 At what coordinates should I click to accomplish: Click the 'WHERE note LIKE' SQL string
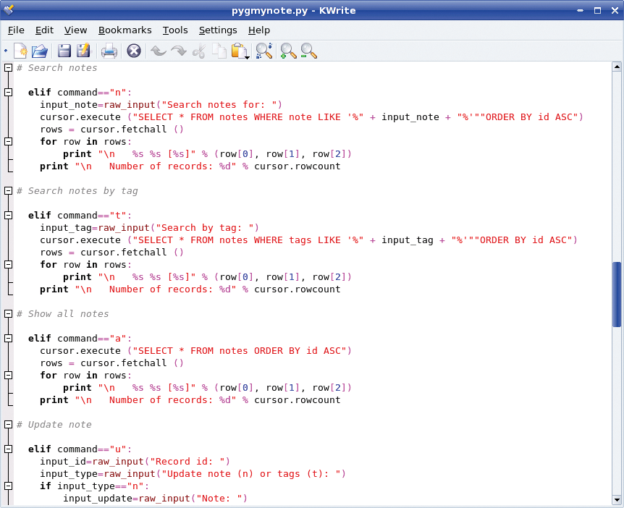248,117
